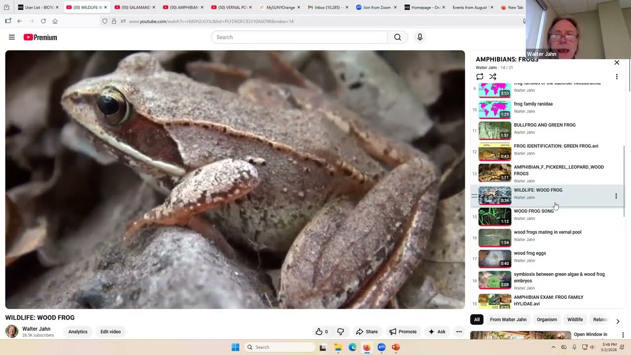Screen dimensions: 631x355
Task: Open more actions ellipsis below video
Action: coord(459,332)
